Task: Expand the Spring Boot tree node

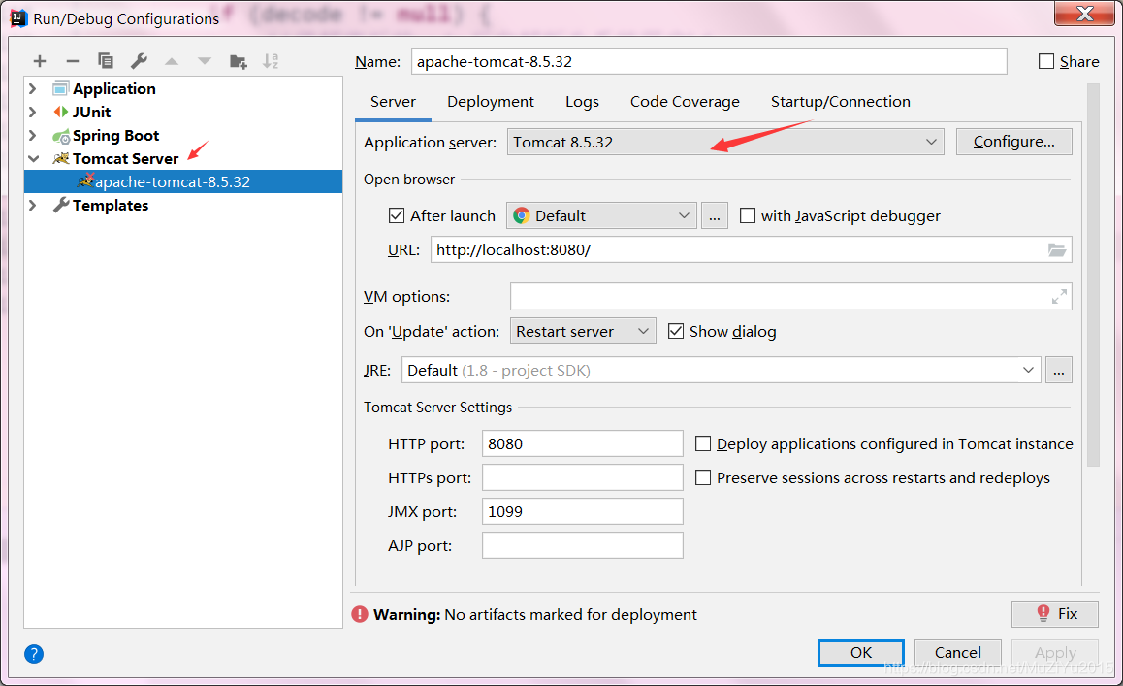Action: (x=33, y=136)
